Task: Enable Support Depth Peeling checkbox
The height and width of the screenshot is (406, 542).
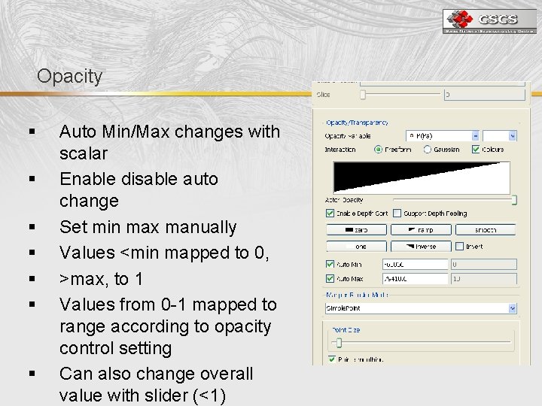Action: (397, 213)
